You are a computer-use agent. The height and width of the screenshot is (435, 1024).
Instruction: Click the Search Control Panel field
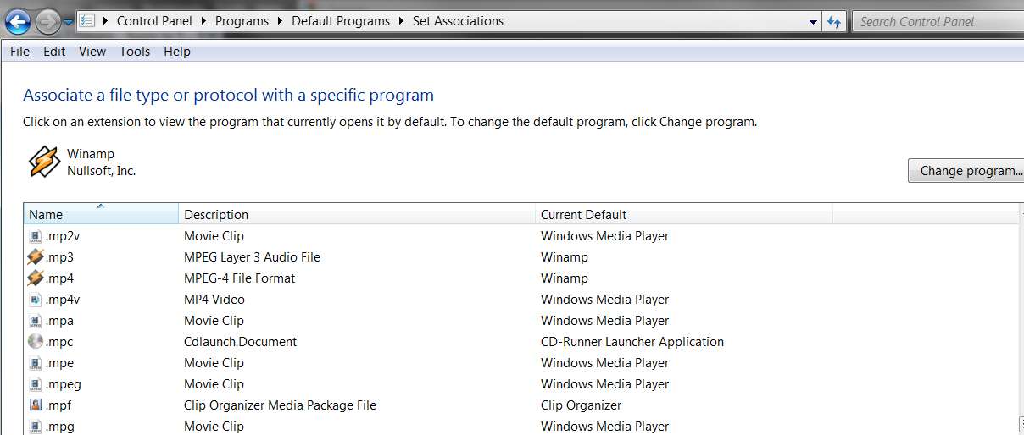tap(938, 22)
